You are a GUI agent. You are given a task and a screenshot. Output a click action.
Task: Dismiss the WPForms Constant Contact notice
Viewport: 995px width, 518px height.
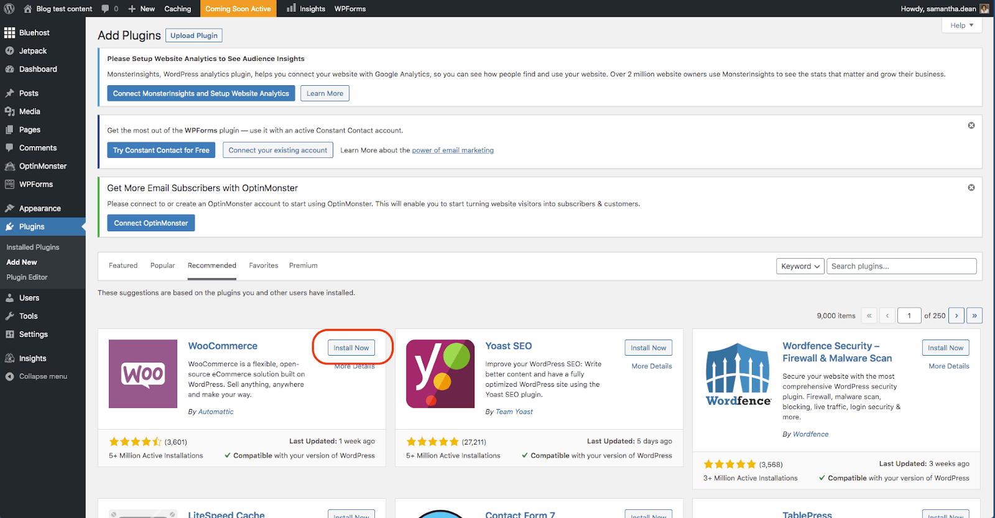pyautogui.click(x=971, y=126)
